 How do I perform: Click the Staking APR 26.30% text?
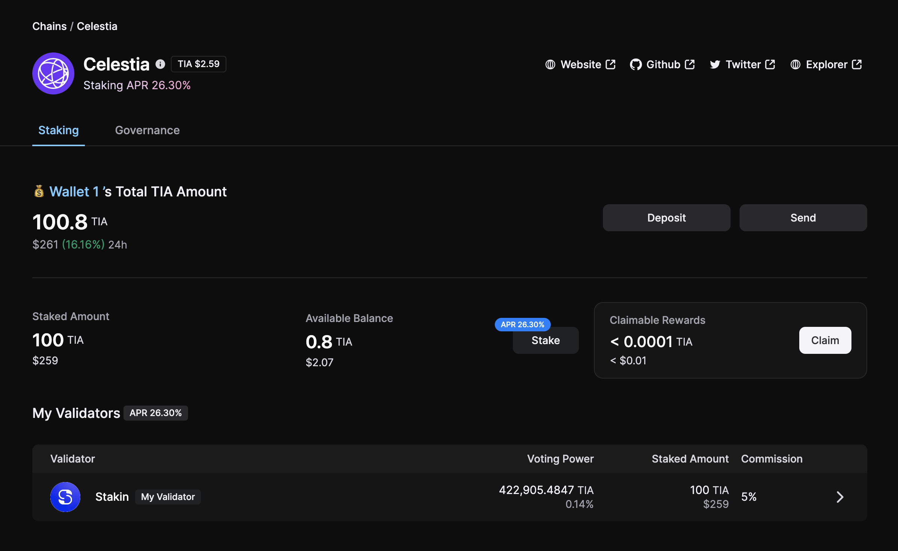pyautogui.click(x=137, y=85)
